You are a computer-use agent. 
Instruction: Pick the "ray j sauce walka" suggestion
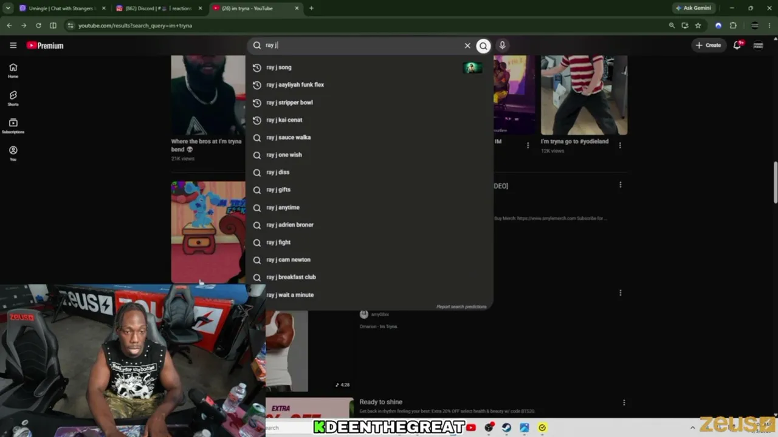click(x=369, y=137)
